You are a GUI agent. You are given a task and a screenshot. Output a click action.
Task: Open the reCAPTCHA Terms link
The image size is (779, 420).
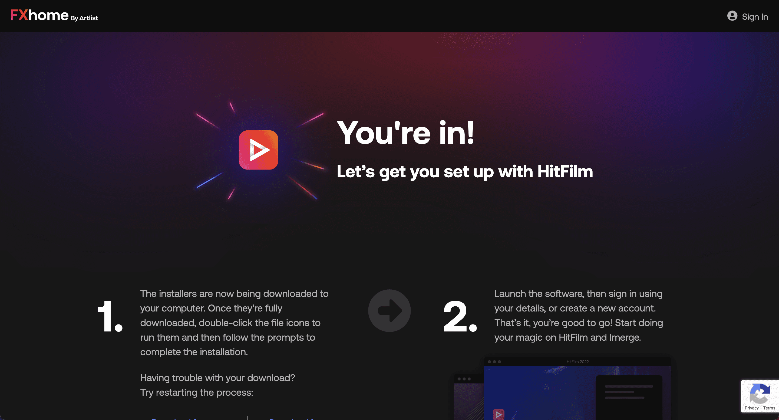click(x=769, y=408)
